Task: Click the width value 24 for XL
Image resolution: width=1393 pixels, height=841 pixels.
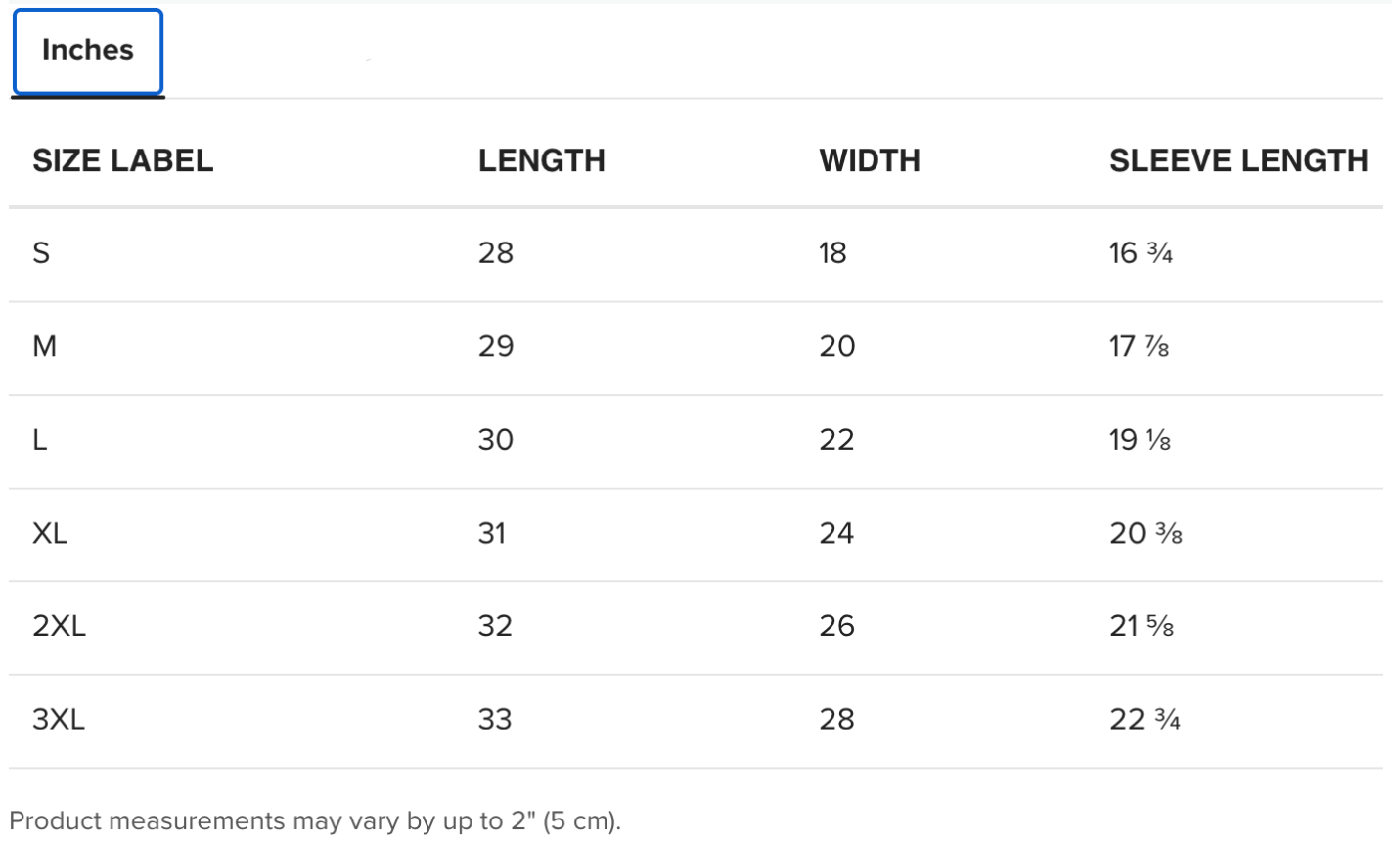Action: tap(836, 533)
